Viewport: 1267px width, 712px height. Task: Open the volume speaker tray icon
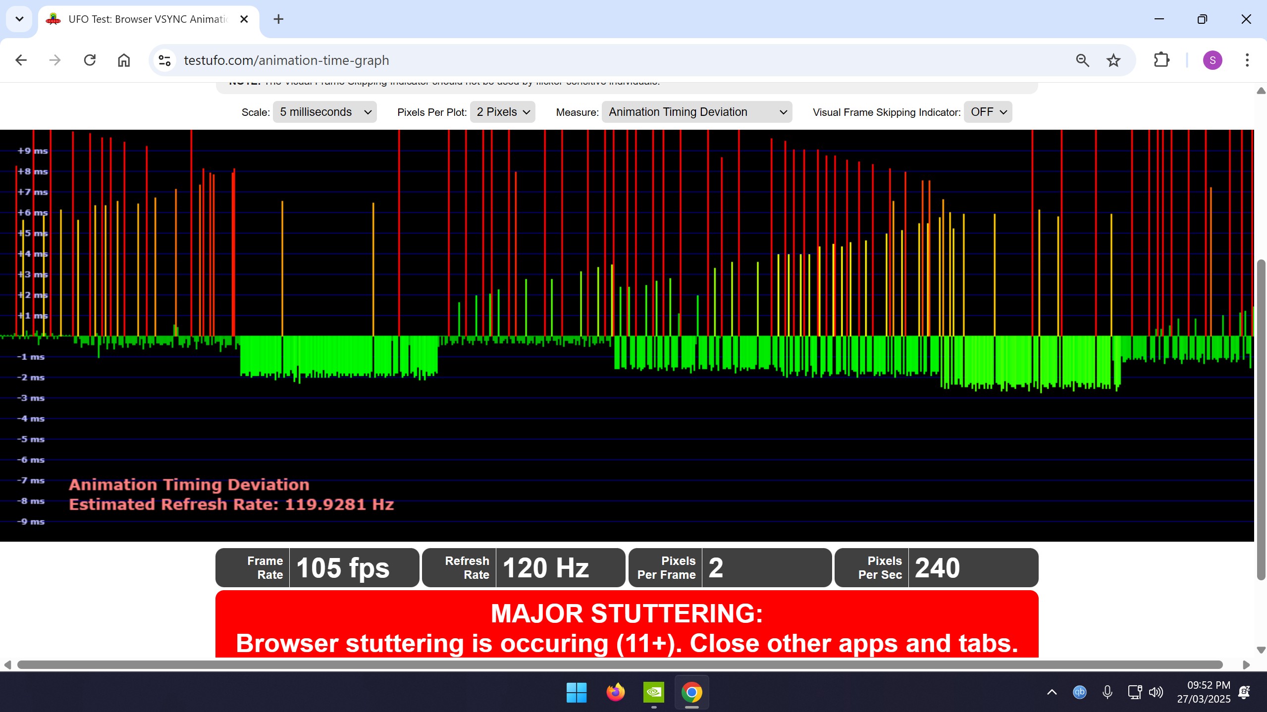[1156, 692]
